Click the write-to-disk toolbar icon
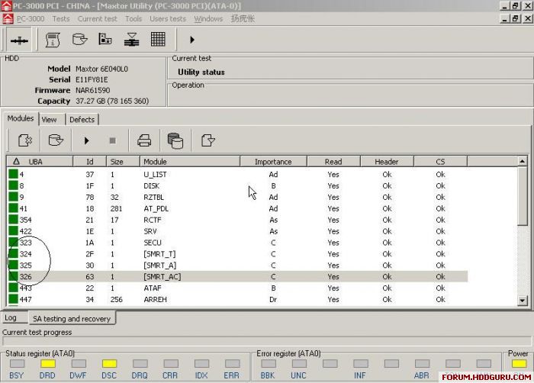 pyautogui.click(x=131, y=40)
